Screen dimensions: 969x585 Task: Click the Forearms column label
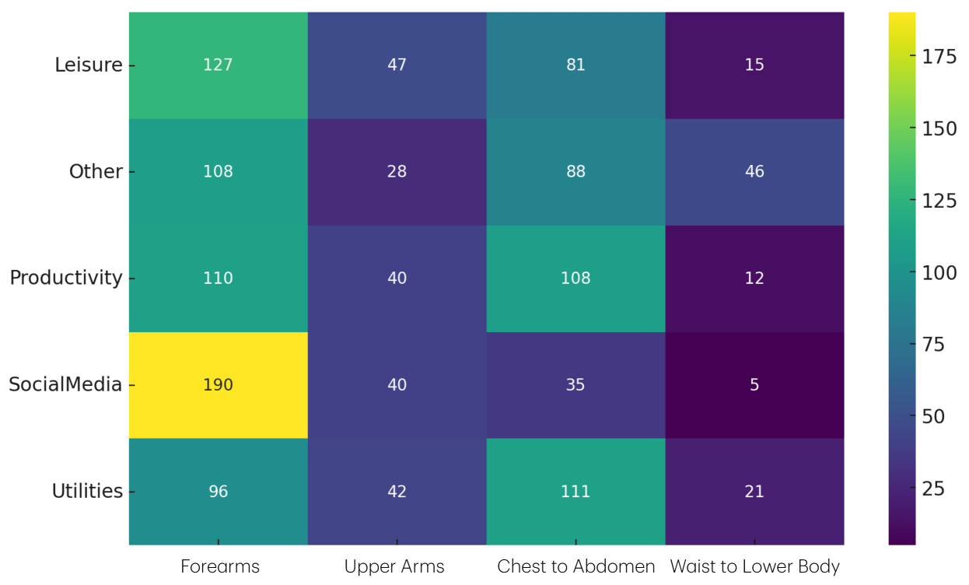(x=219, y=567)
